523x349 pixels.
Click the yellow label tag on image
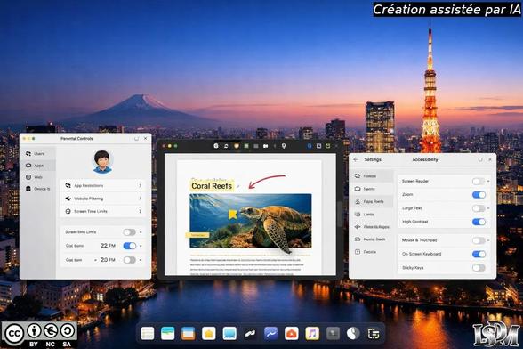[197, 235]
